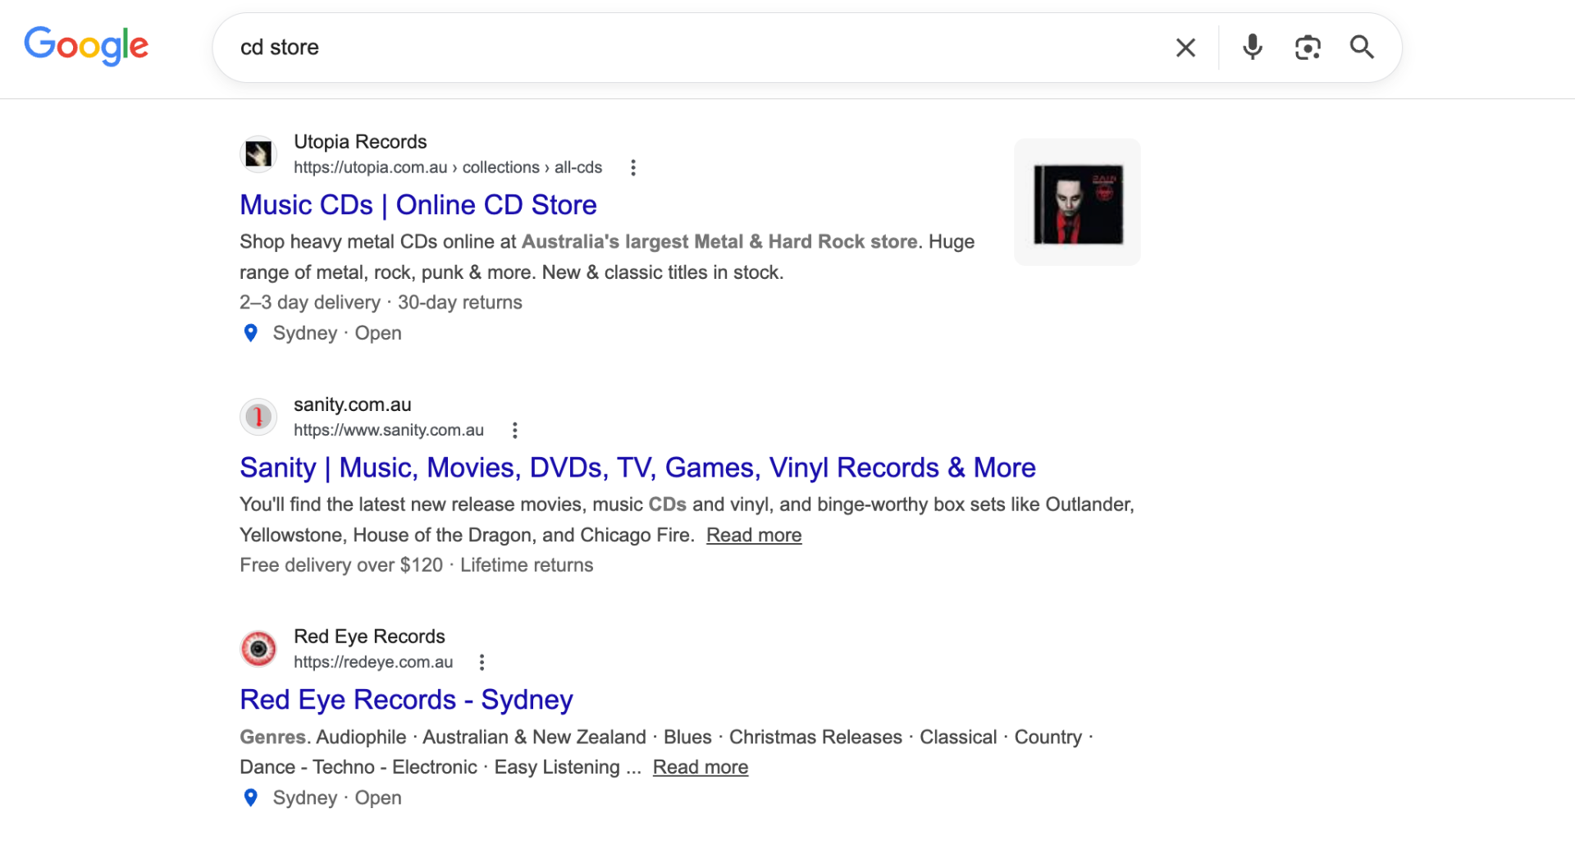1575x845 pixels.
Task: Open Google Lens image search icon
Action: point(1308,48)
